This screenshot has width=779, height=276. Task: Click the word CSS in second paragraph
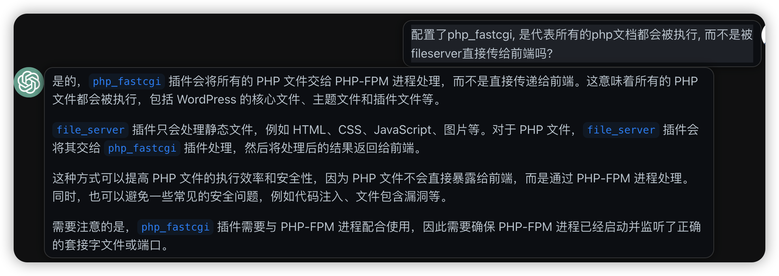click(x=350, y=130)
